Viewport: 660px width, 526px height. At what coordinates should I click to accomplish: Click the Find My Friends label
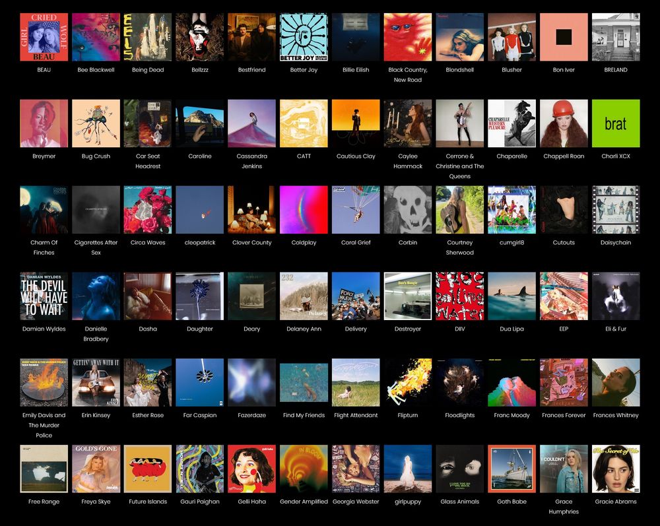[x=304, y=415]
